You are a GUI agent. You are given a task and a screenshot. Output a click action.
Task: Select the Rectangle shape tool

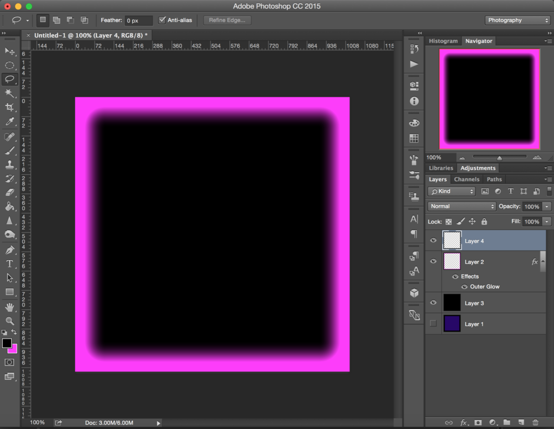10,292
